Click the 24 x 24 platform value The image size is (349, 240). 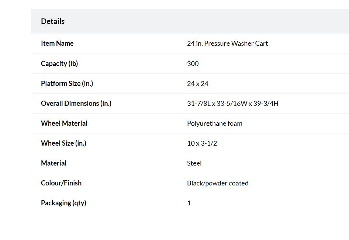pos(198,84)
